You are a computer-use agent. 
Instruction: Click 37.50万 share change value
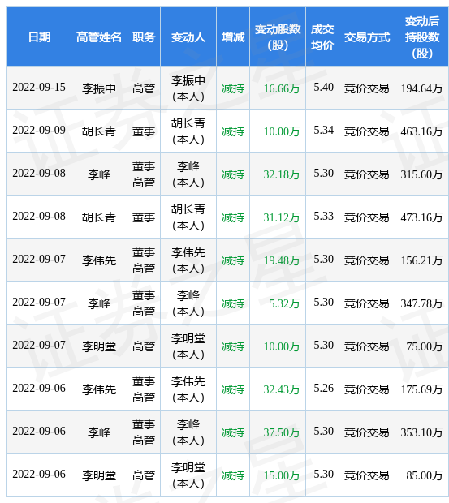click(282, 432)
